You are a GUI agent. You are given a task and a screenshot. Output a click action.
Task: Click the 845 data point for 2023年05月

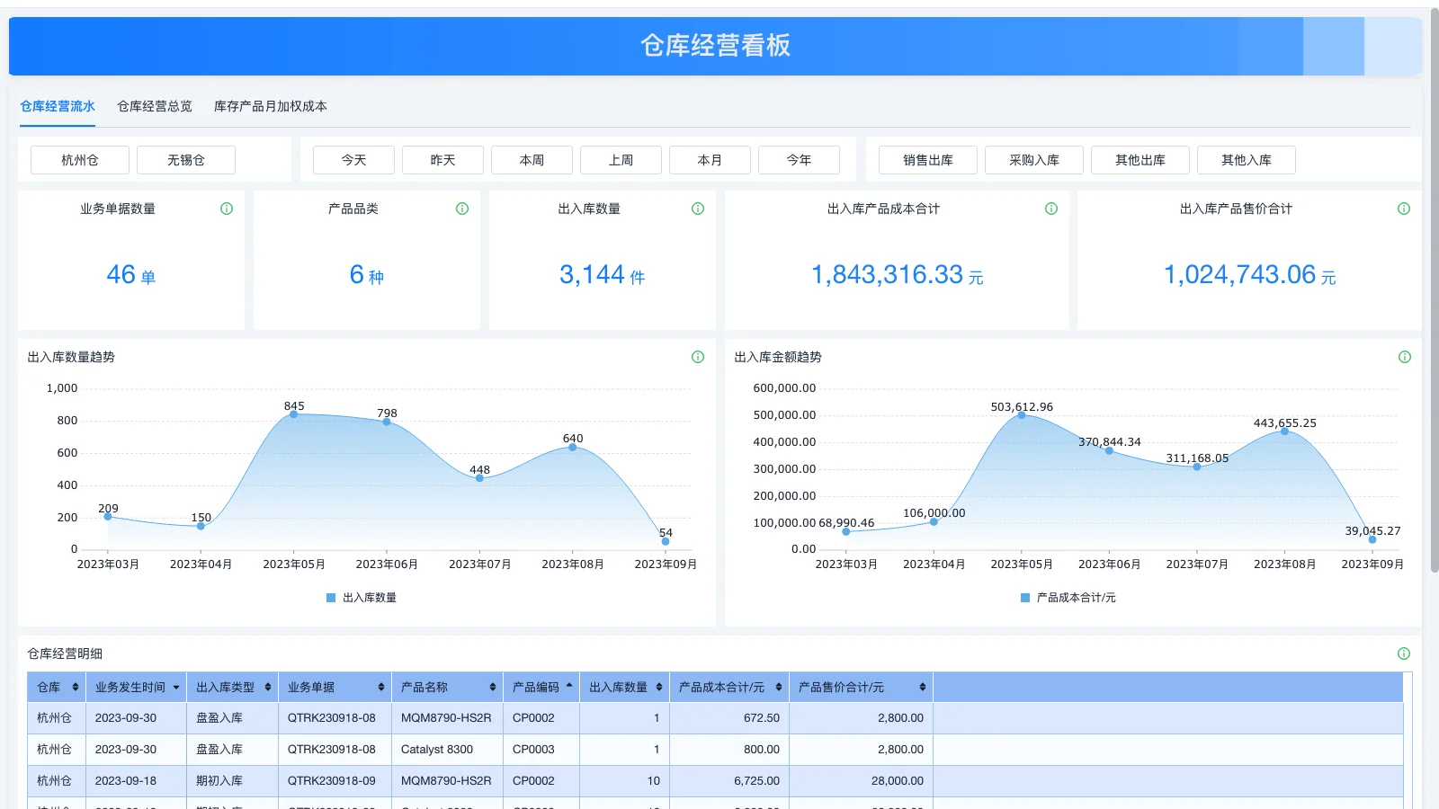click(293, 414)
